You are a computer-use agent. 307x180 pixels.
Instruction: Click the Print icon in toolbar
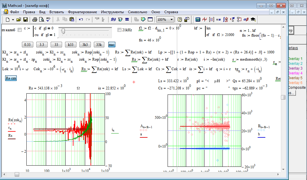click(x=35, y=19)
